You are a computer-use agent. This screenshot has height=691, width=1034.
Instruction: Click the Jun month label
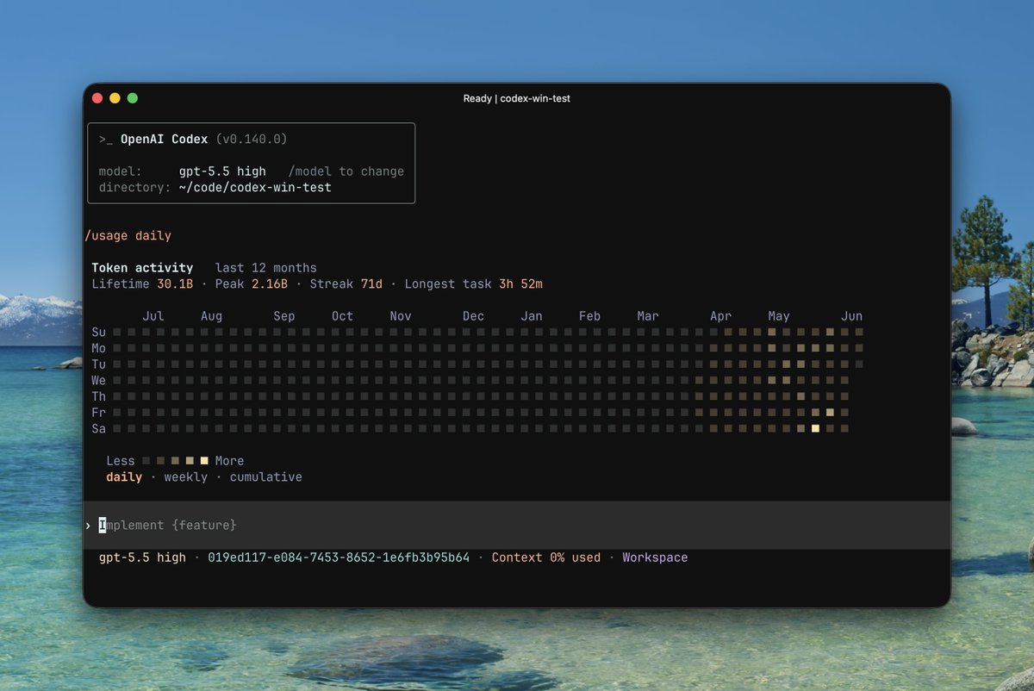(x=851, y=316)
